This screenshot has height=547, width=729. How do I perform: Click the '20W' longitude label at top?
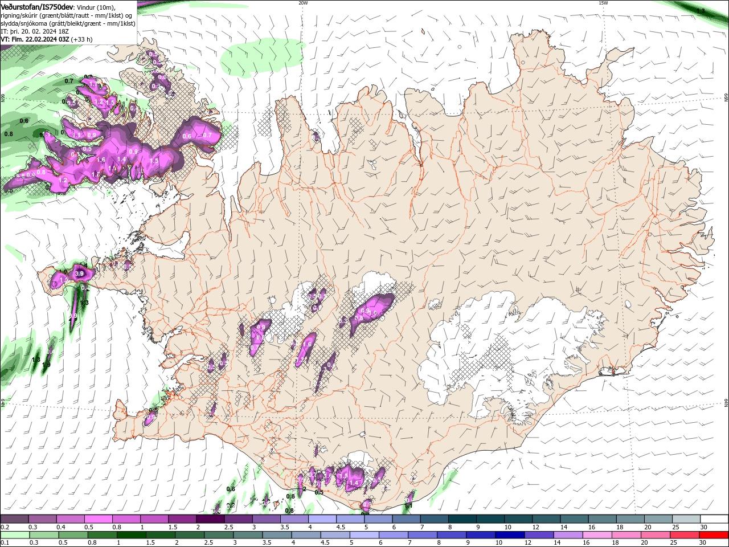coord(303,3)
